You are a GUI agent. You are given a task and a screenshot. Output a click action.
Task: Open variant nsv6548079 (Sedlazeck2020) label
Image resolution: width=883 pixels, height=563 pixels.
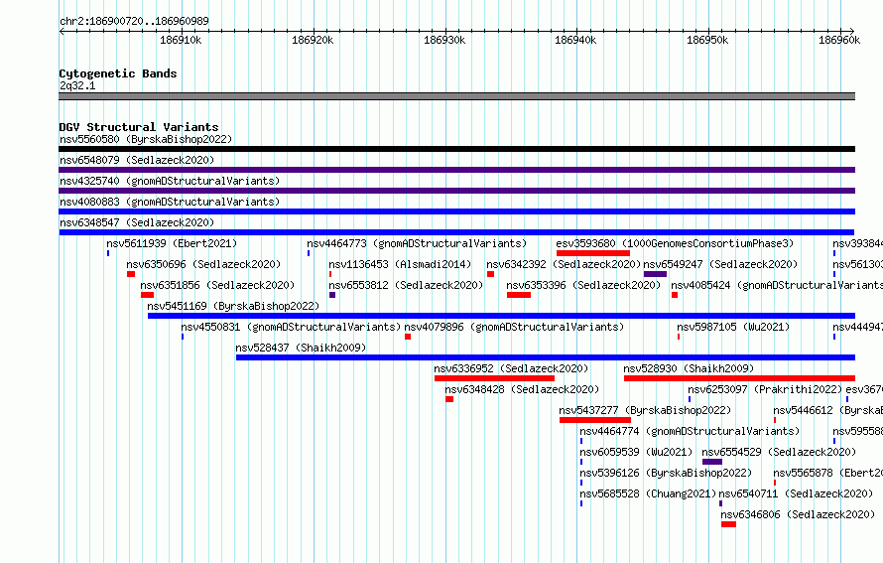tap(137, 160)
